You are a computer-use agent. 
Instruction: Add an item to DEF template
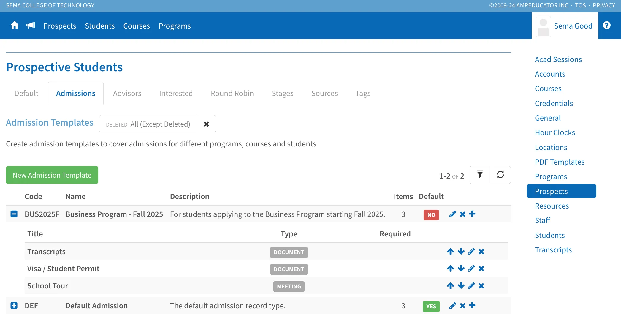coord(472,305)
